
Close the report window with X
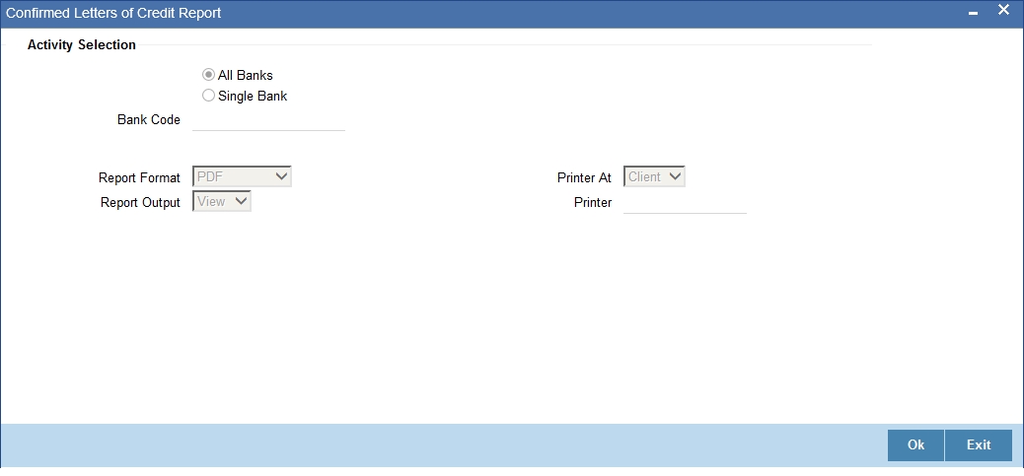point(1003,11)
